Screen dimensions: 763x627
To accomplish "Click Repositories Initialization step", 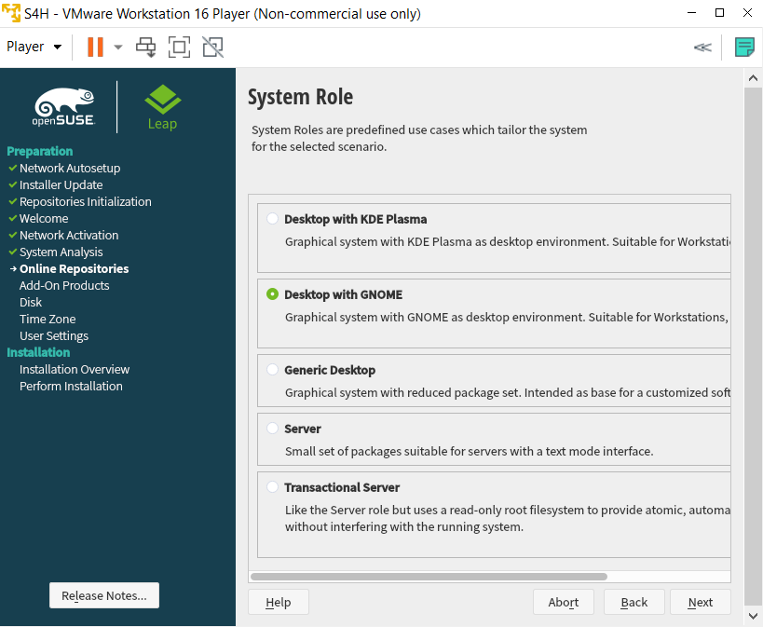I will (x=85, y=201).
